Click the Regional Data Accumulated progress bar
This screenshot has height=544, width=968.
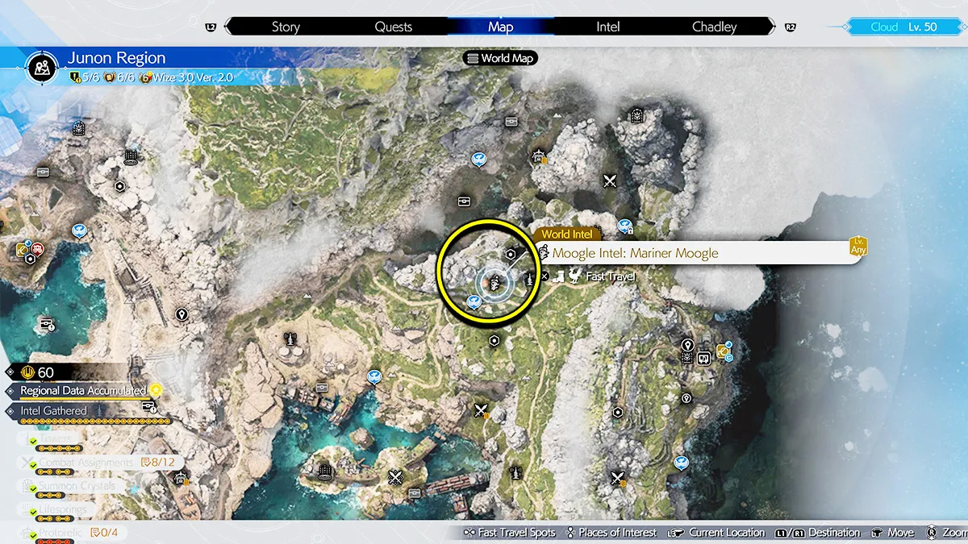pos(84,398)
